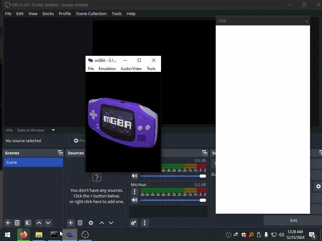
Task: Click inside the white Chat dock panel
Action: coord(263,120)
